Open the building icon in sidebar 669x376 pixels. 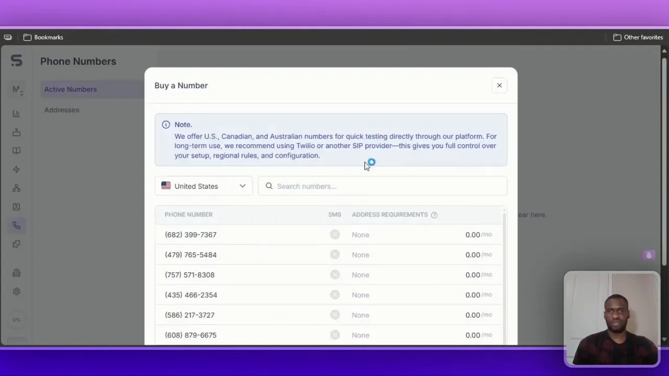(16, 273)
